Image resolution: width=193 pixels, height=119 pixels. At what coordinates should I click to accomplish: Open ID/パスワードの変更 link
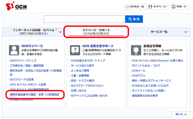click(x=22, y=80)
